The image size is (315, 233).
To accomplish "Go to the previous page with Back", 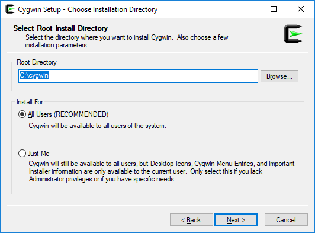I will pyautogui.click(x=191, y=220).
